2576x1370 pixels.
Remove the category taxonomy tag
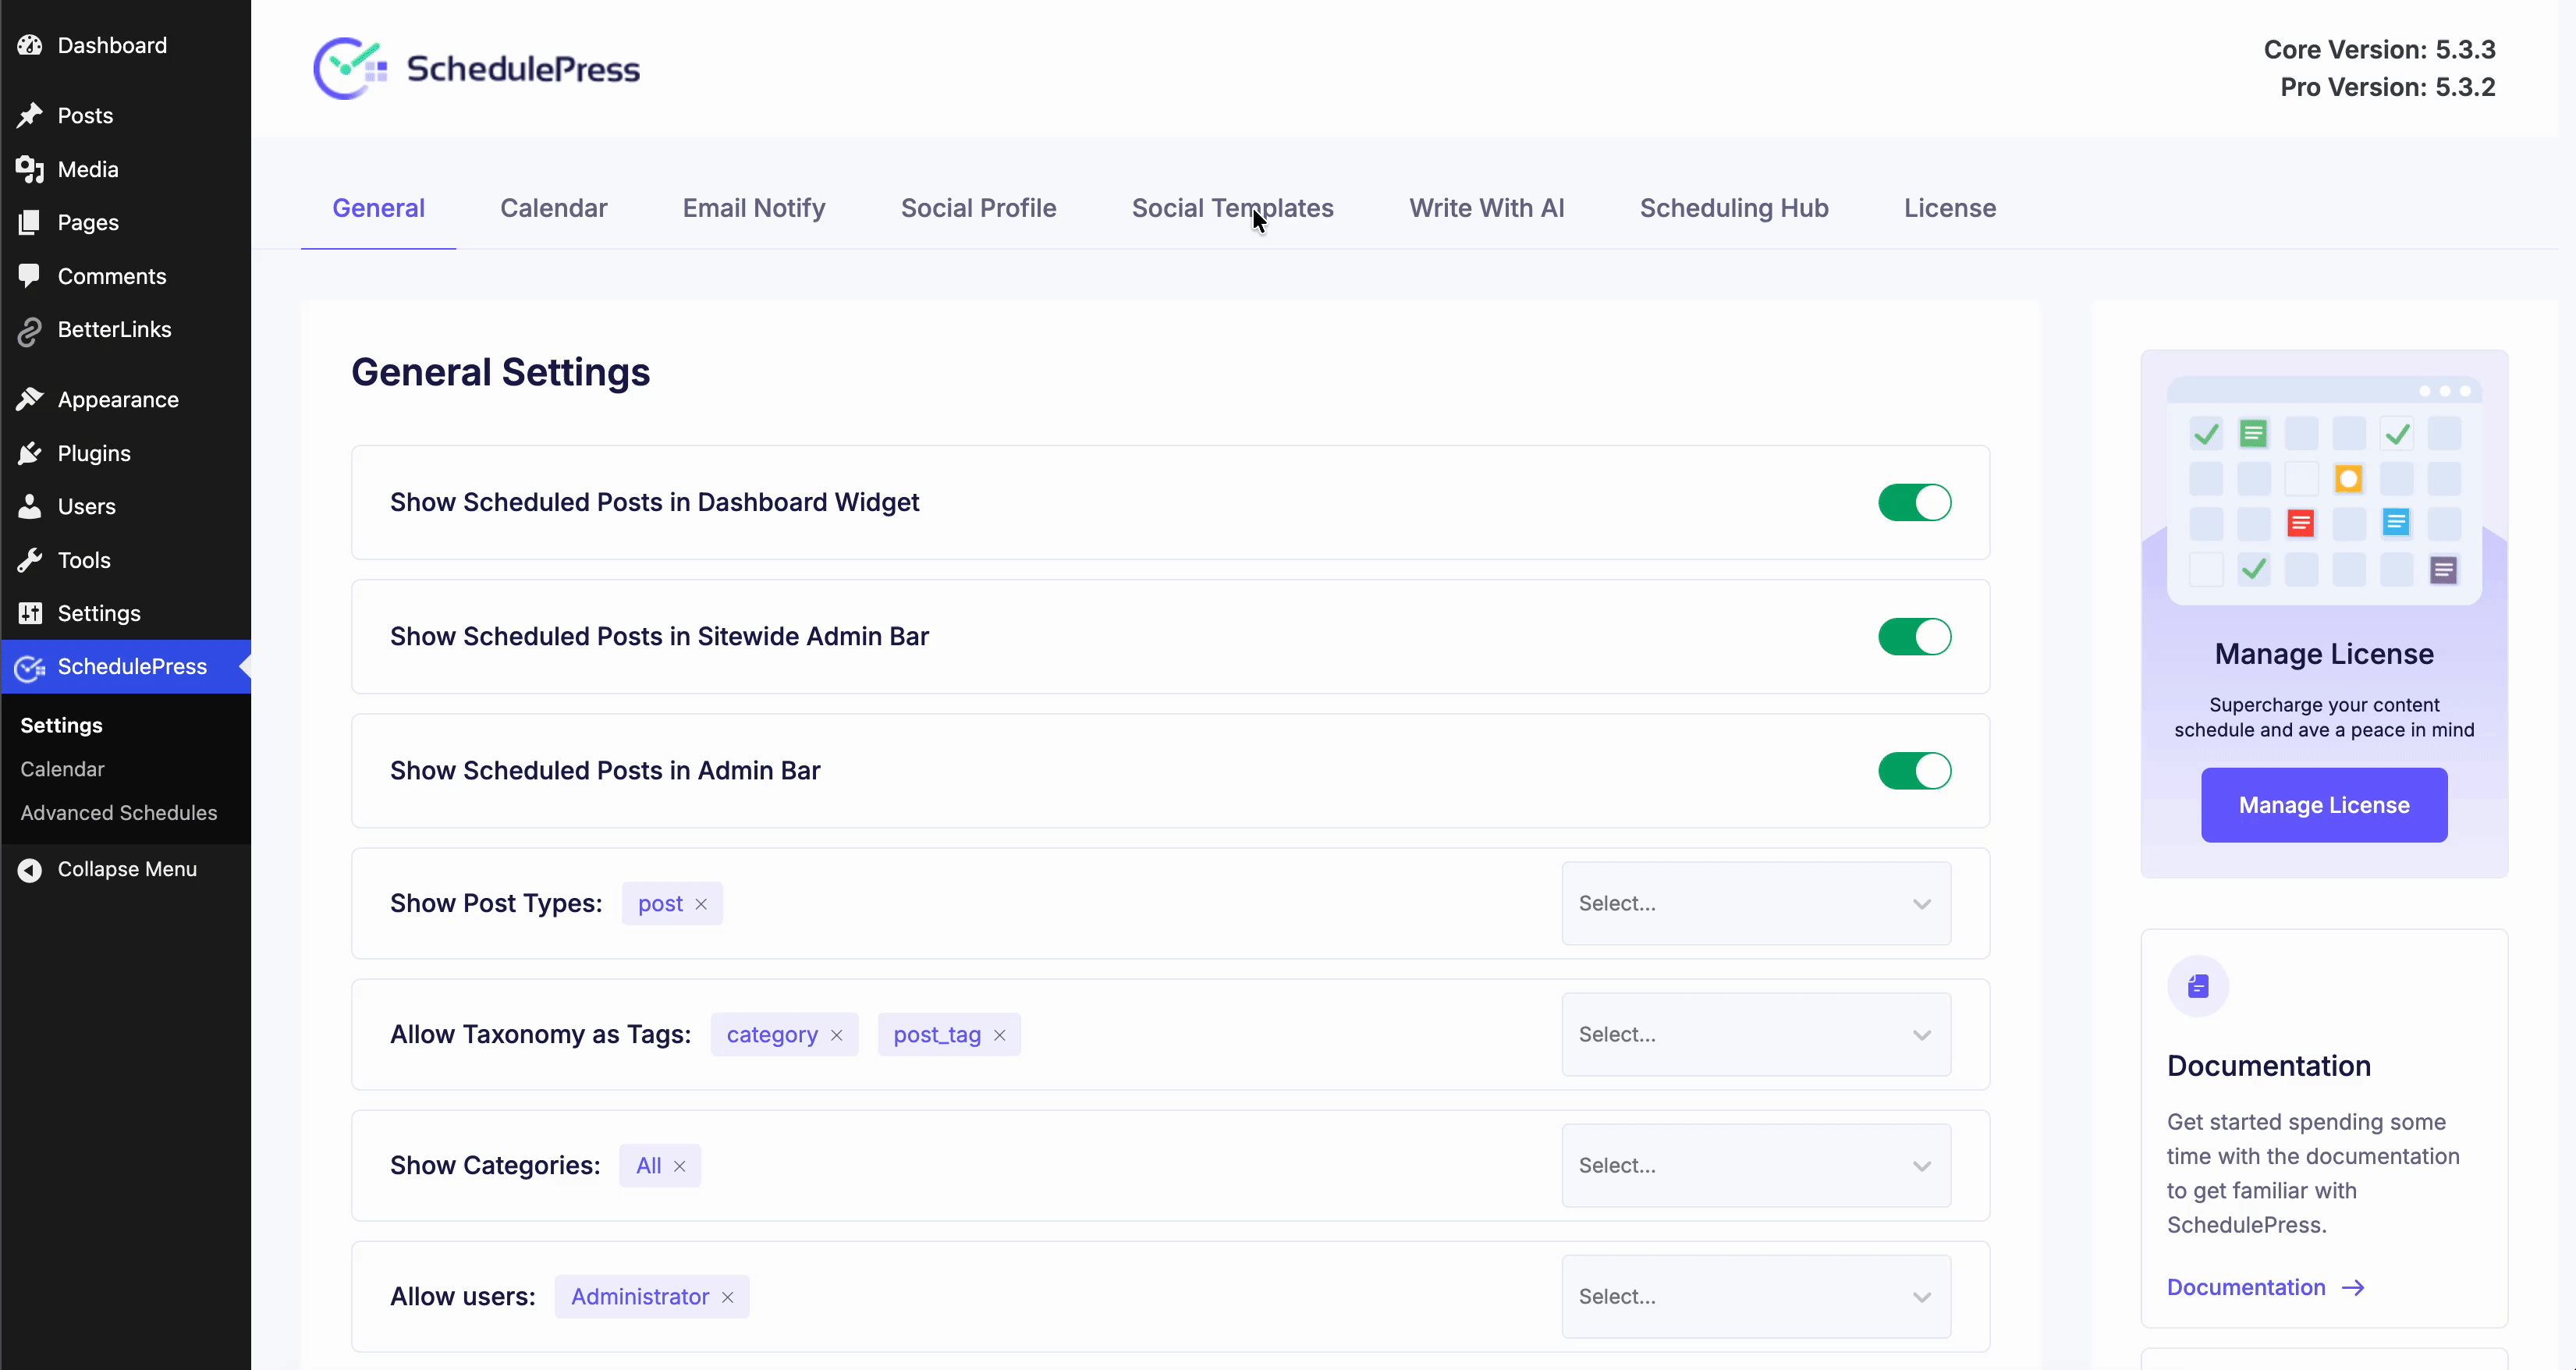pos(837,1035)
